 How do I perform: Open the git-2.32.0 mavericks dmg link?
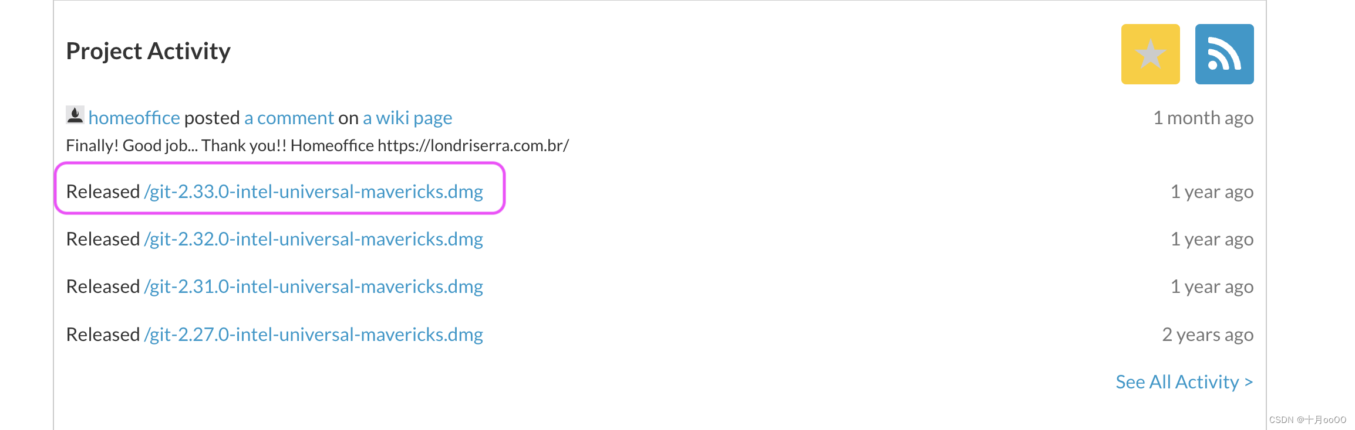point(314,240)
